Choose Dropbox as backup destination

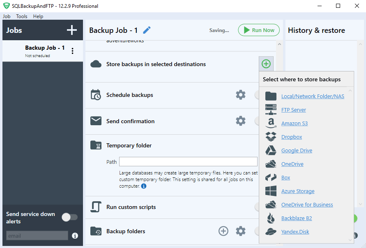tap(292, 137)
